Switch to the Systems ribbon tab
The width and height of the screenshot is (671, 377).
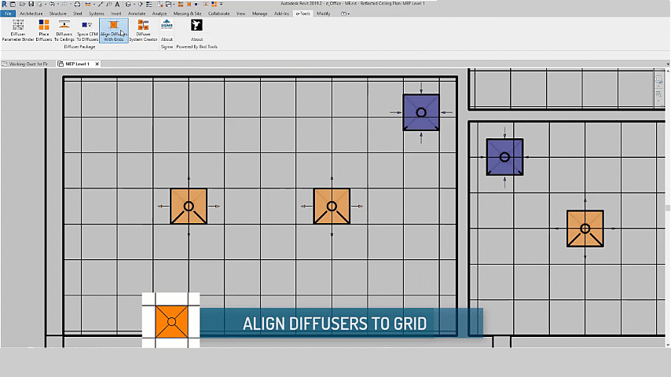pyautogui.click(x=97, y=13)
